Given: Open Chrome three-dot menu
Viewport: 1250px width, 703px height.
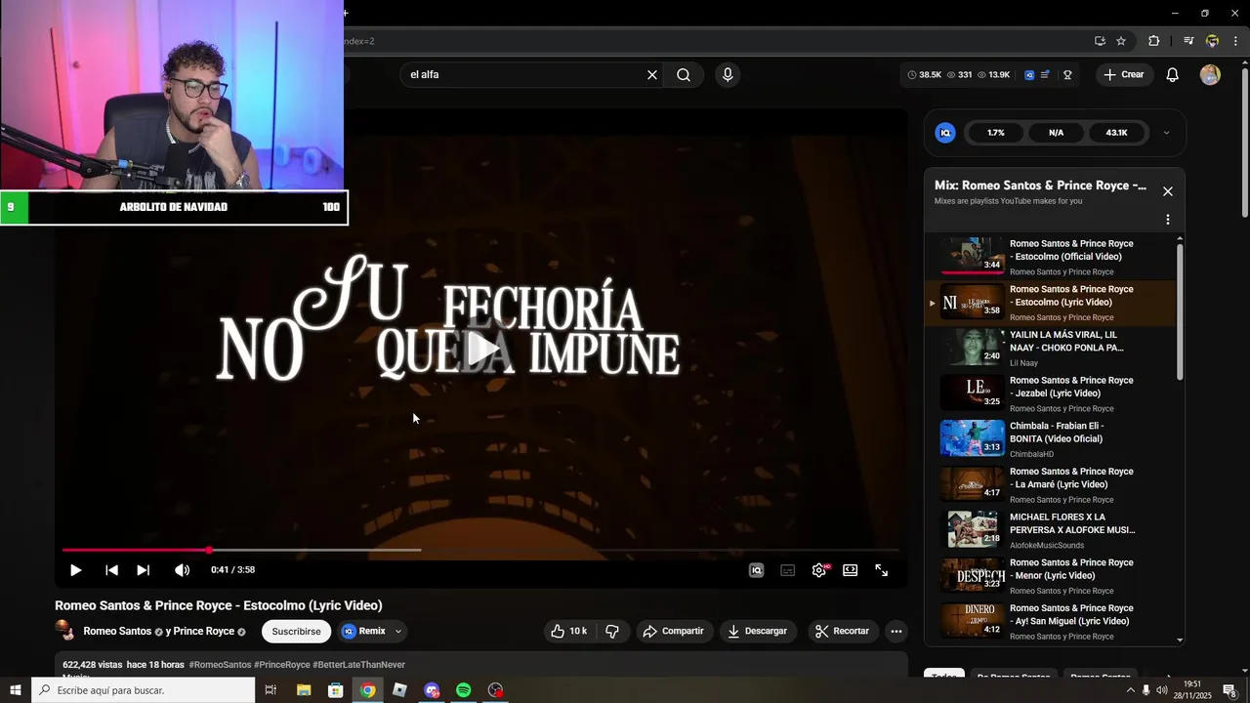Looking at the screenshot, I should coord(1235,41).
